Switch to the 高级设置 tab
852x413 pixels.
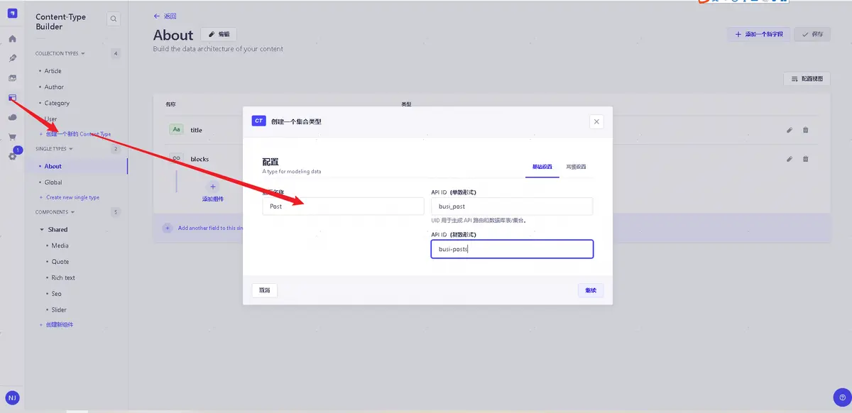click(x=576, y=167)
